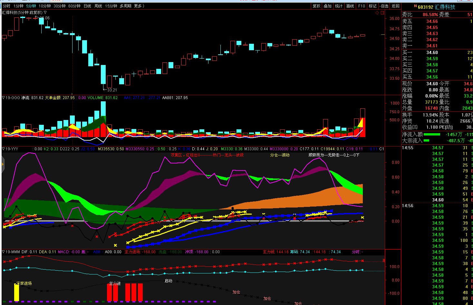
Task: Open the 统计 statistics button
Action: tap(339, 6)
